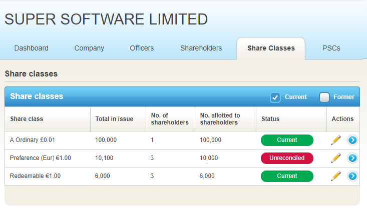The width and height of the screenshot is (367, 208).
Task: Open blue arrow for A Ordinary share class
Action: pyautogui.click(x=352, y=140)
